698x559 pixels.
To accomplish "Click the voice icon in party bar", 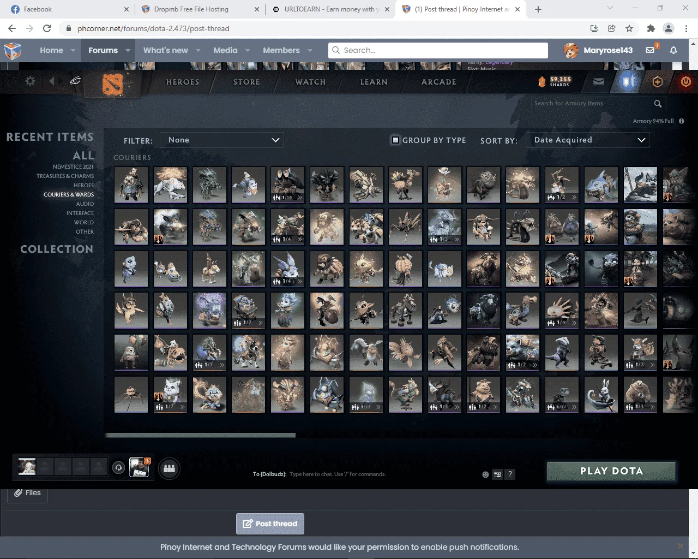I will coord(118,468).
